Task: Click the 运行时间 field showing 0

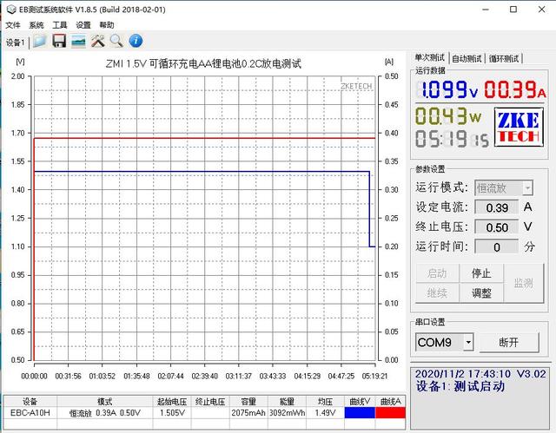Action: tap(497, 246)
